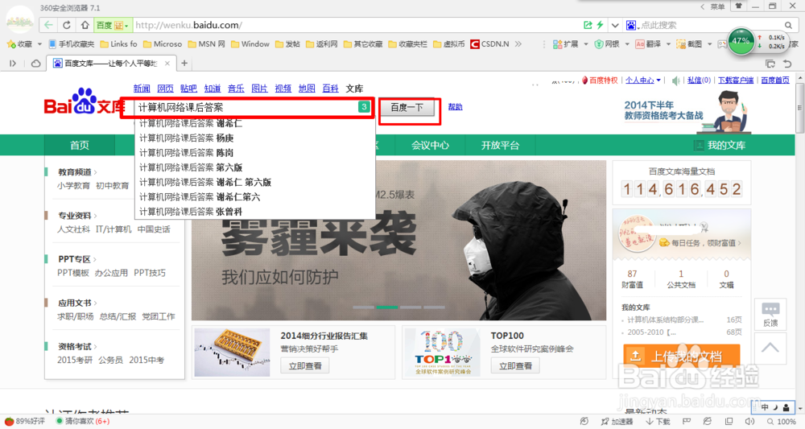The image size is (805, 429).
Task: Click the green lightning speed-mode icon
Action: coord(600,25)
